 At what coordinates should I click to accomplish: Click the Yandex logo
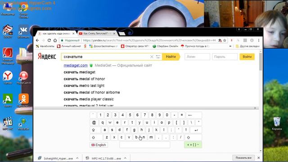[47, 56]
